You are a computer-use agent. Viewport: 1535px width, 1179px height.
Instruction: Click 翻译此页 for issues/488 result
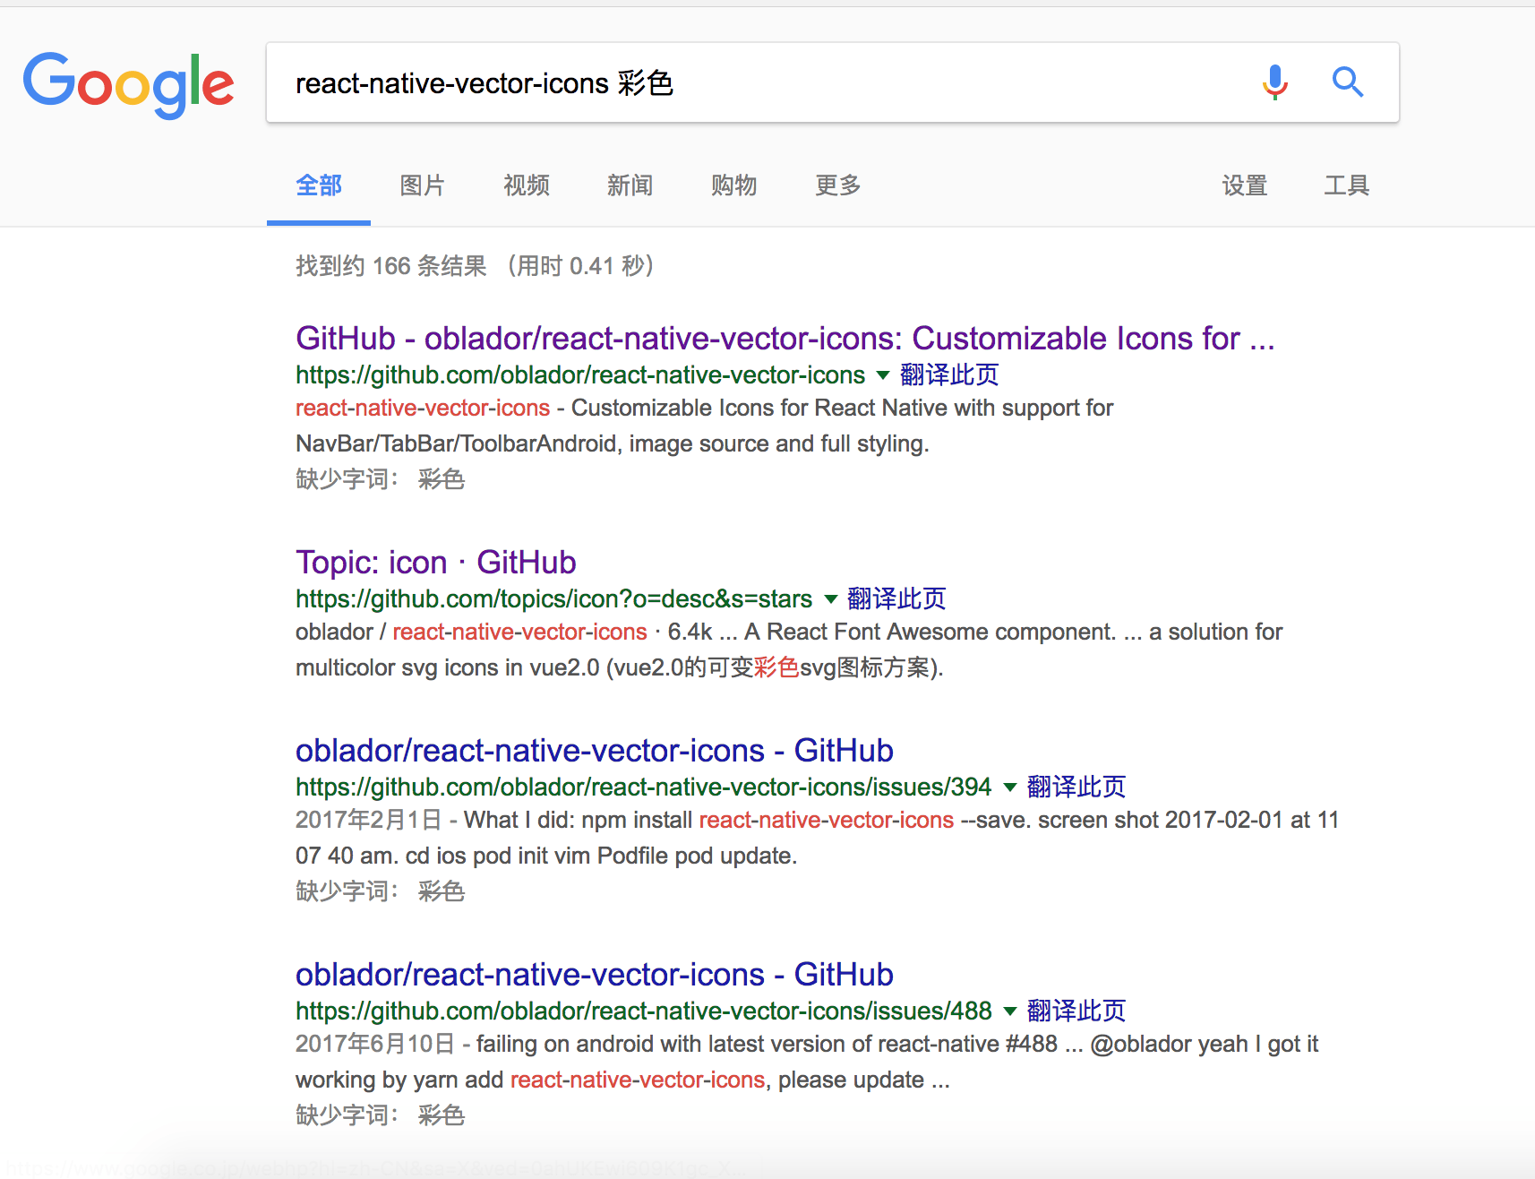pos(1076,1011)
